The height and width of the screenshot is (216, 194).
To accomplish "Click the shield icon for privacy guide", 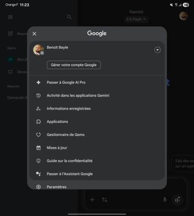I will pyautogui.click(x=38, y=161).
